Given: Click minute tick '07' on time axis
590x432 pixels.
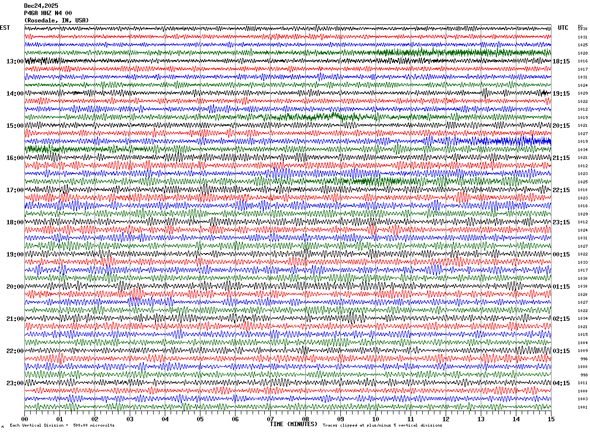Looking at the screenshot, I should click(x=270, y=419).
